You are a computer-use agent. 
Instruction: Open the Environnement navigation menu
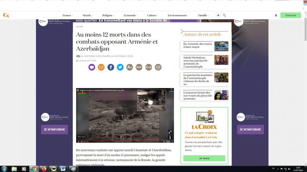[178, 15]
